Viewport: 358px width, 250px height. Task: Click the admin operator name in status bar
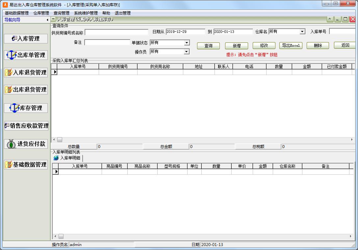[76, 244]
